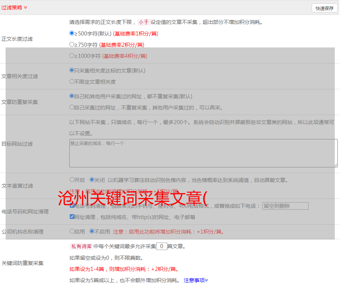Click the 留空则删除 phone replacement field
Image resolution: width=340 pixels, height=287 pixels.
pyautogui.click(x=285, y=206)
